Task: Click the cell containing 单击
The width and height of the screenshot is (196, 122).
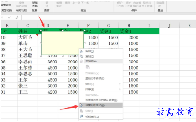Action: 28,43
